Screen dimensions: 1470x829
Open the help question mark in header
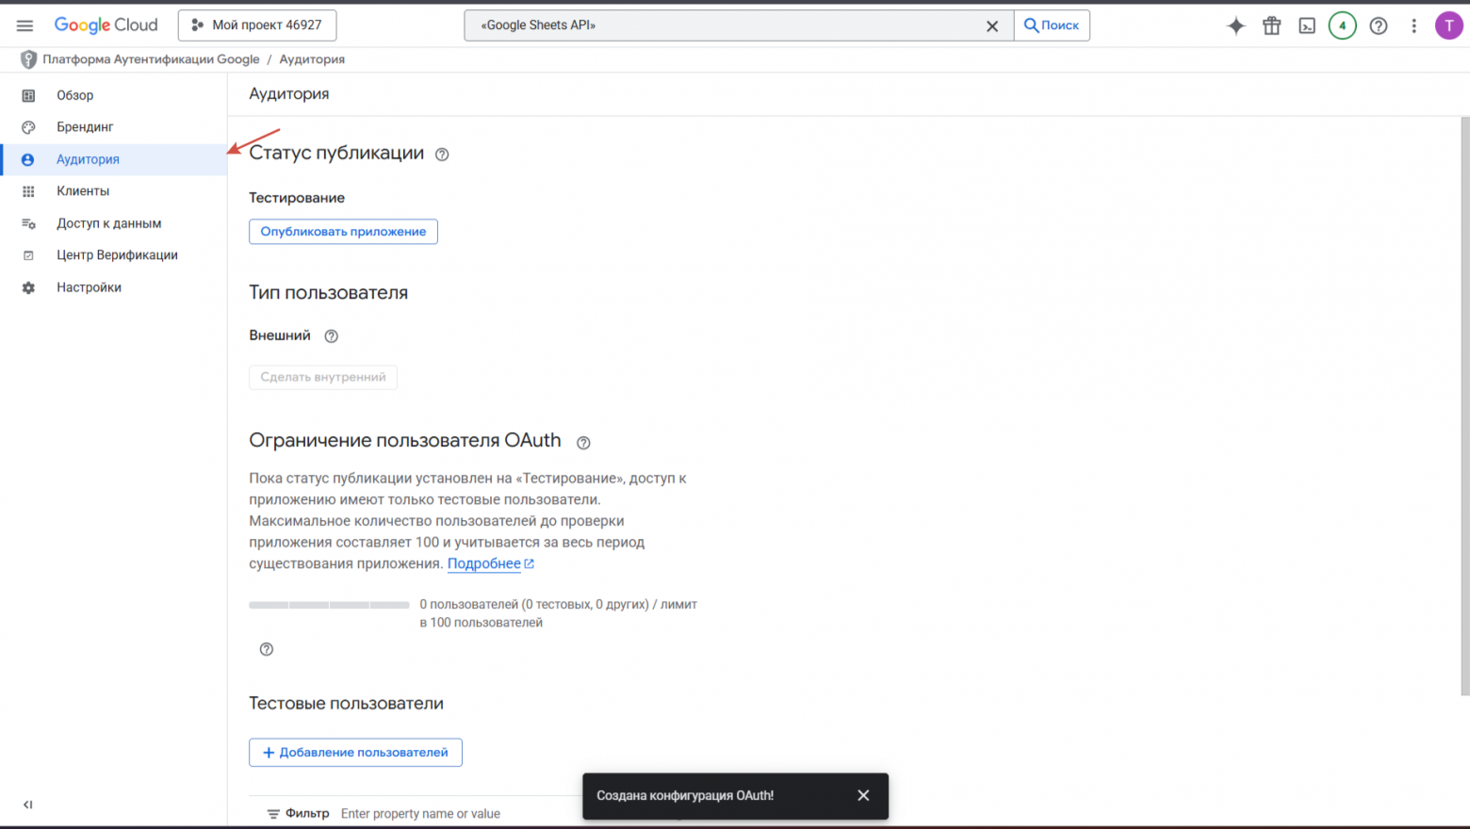[x=1378, y=25]
